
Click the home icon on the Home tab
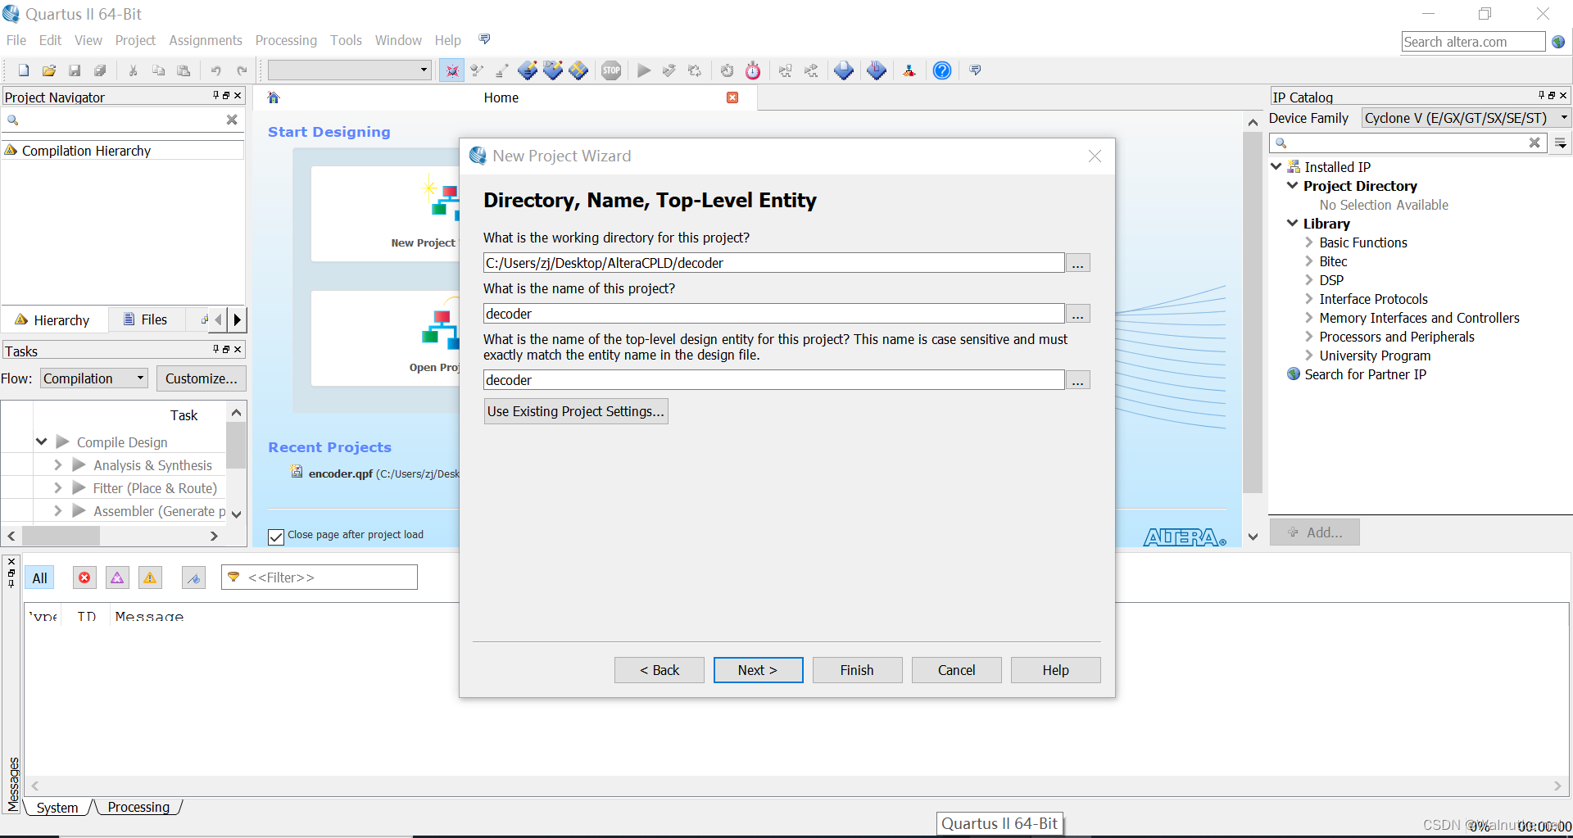coord(274,97)
